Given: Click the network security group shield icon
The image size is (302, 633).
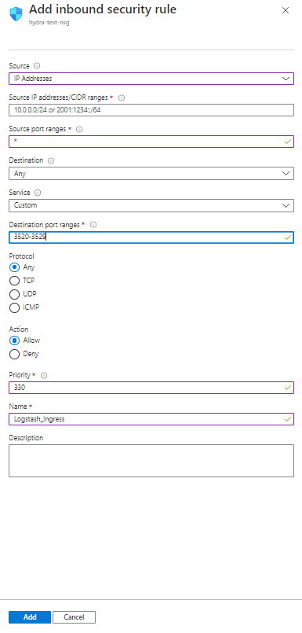Looking at the screenshot, I should [16, 13].
